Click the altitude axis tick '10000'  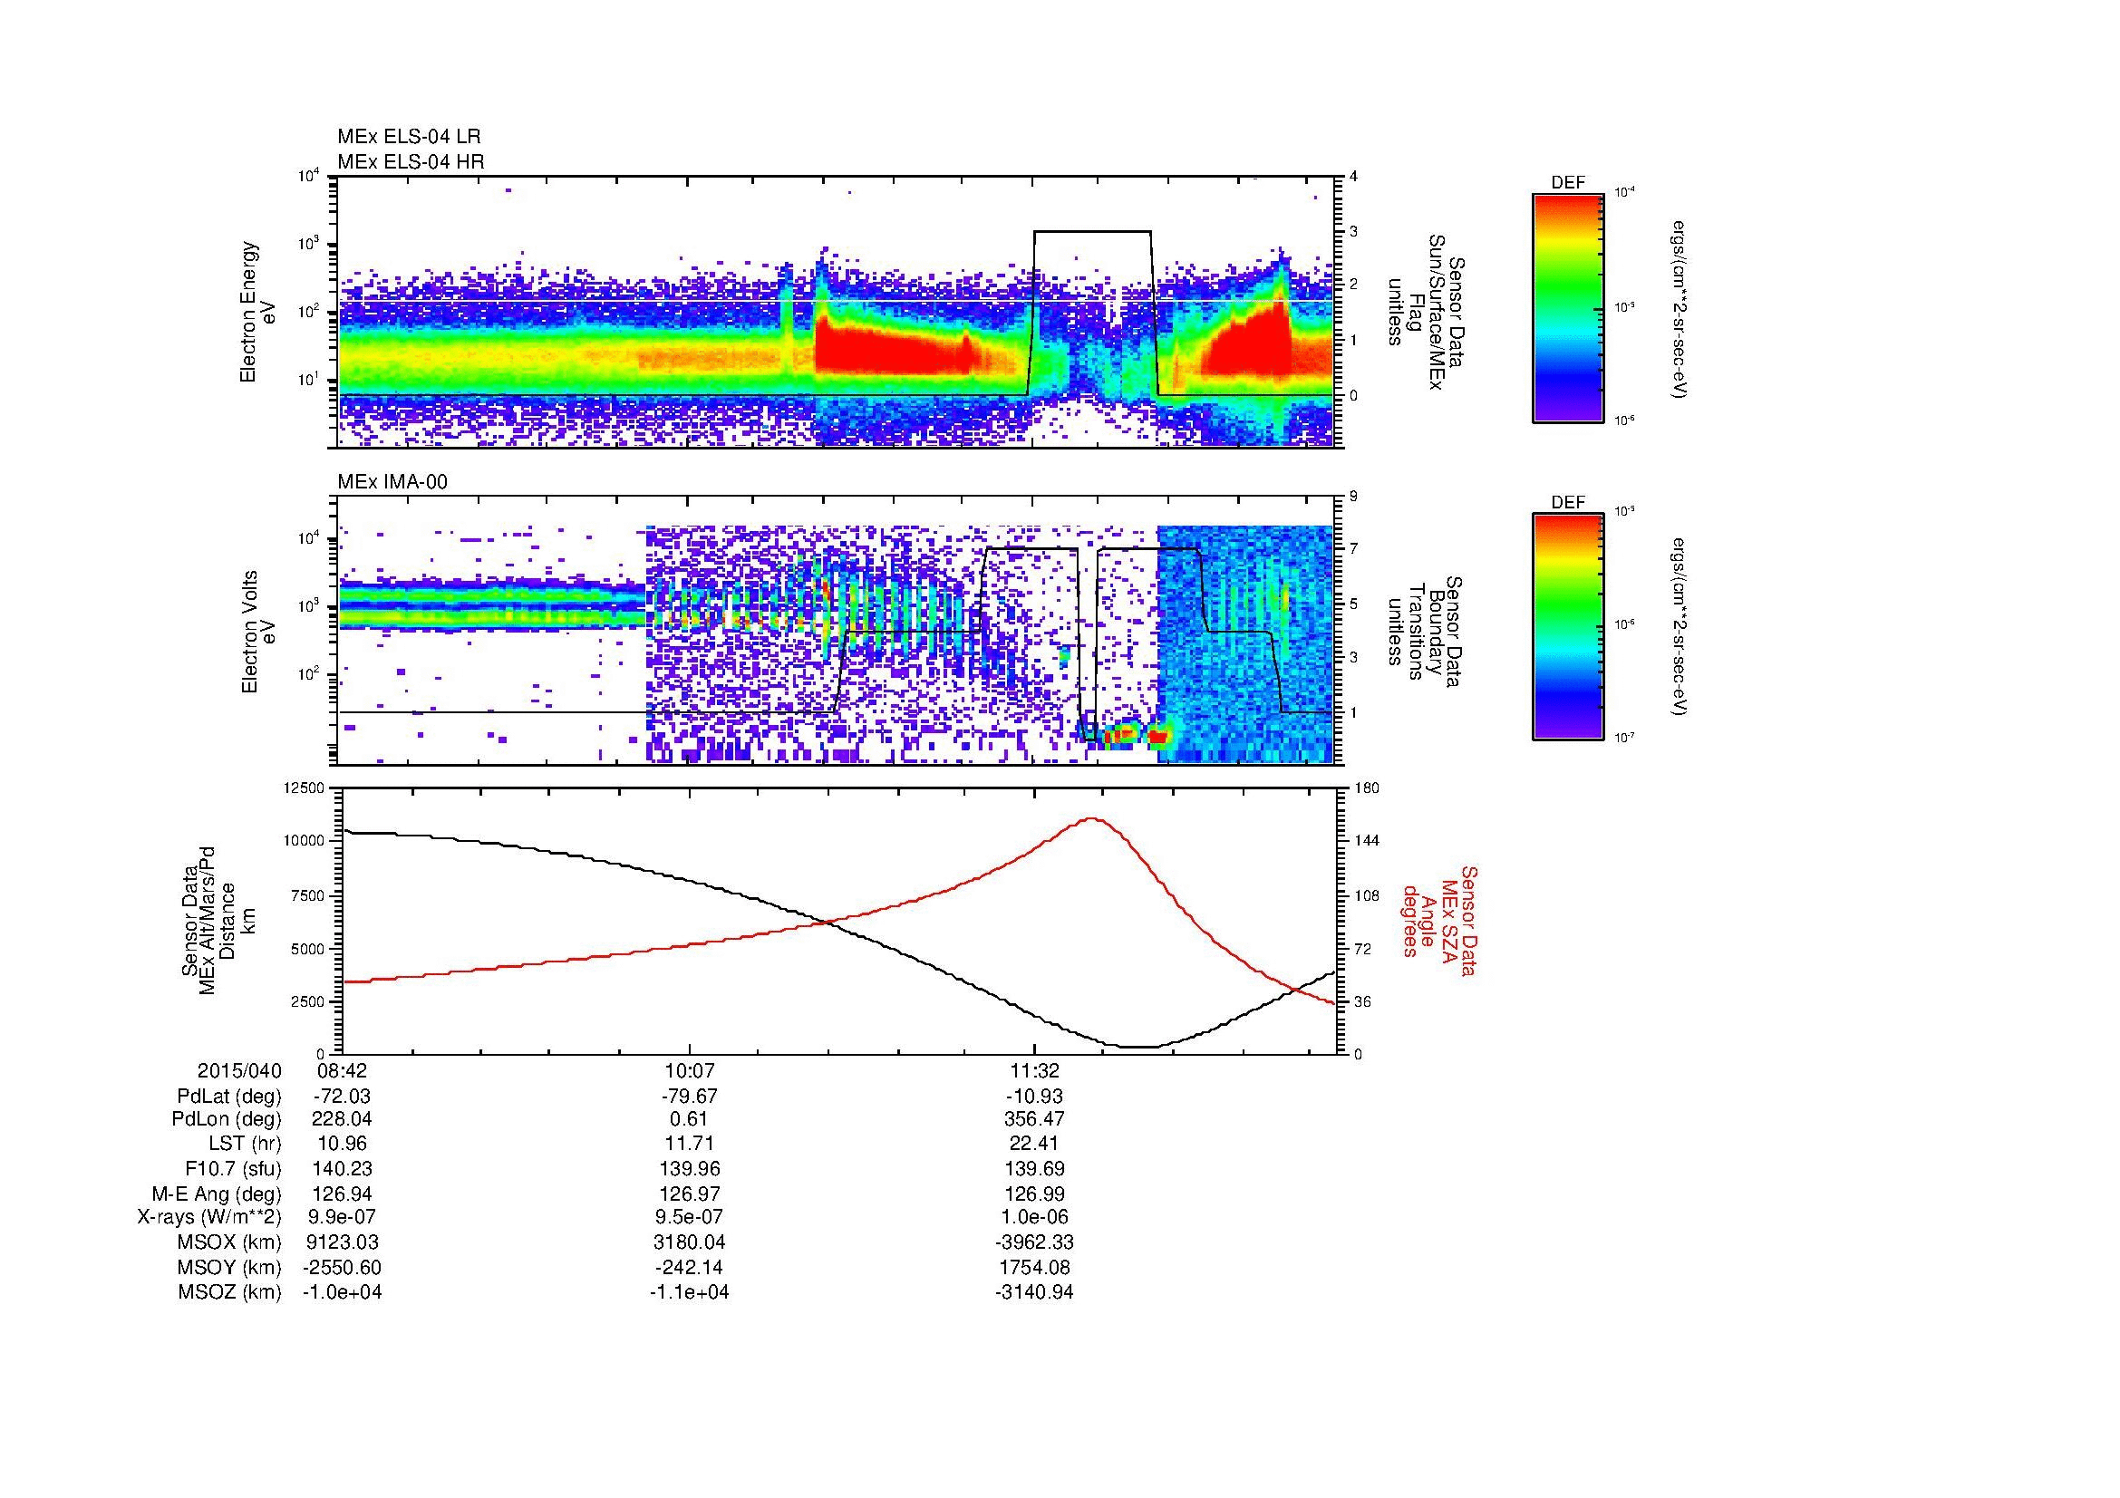(x=304, y=841)
